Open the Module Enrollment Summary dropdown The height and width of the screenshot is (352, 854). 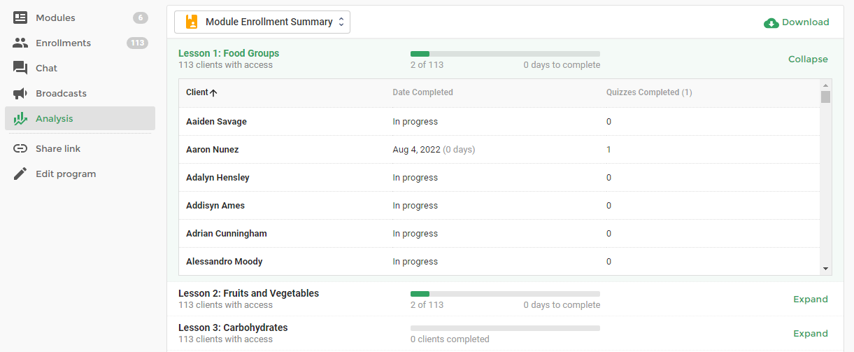[262, 22]
